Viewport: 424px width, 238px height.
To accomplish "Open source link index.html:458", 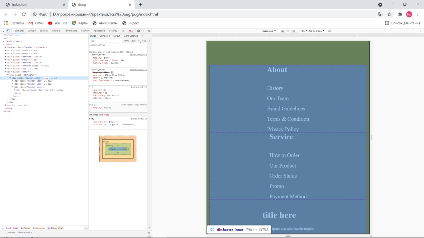I will 138,55.
